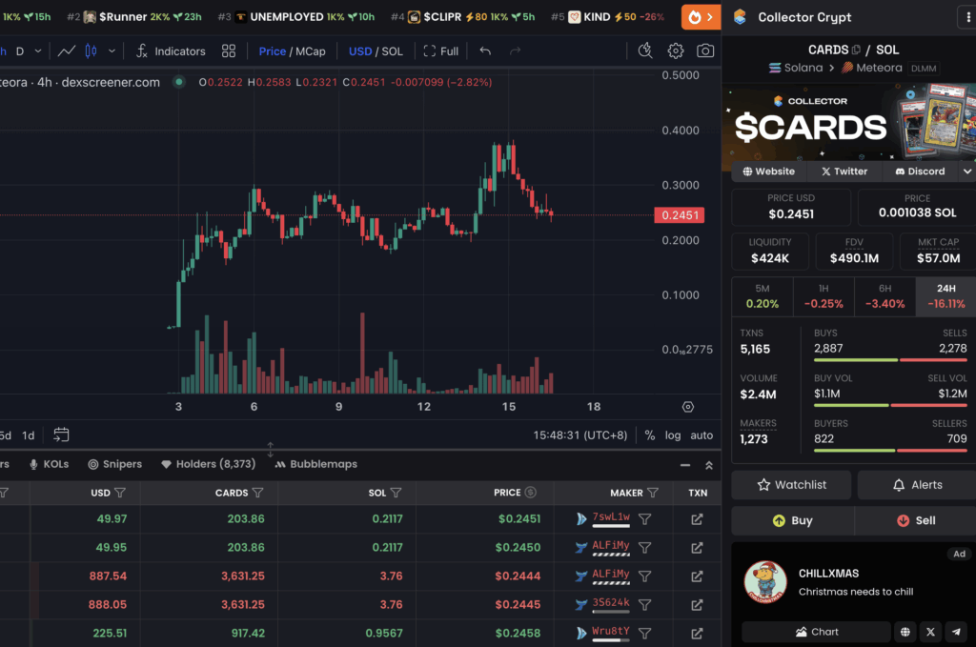Expand transactions panel with double chevron
Screen dimensions: 976x647
tap(709, 465)
